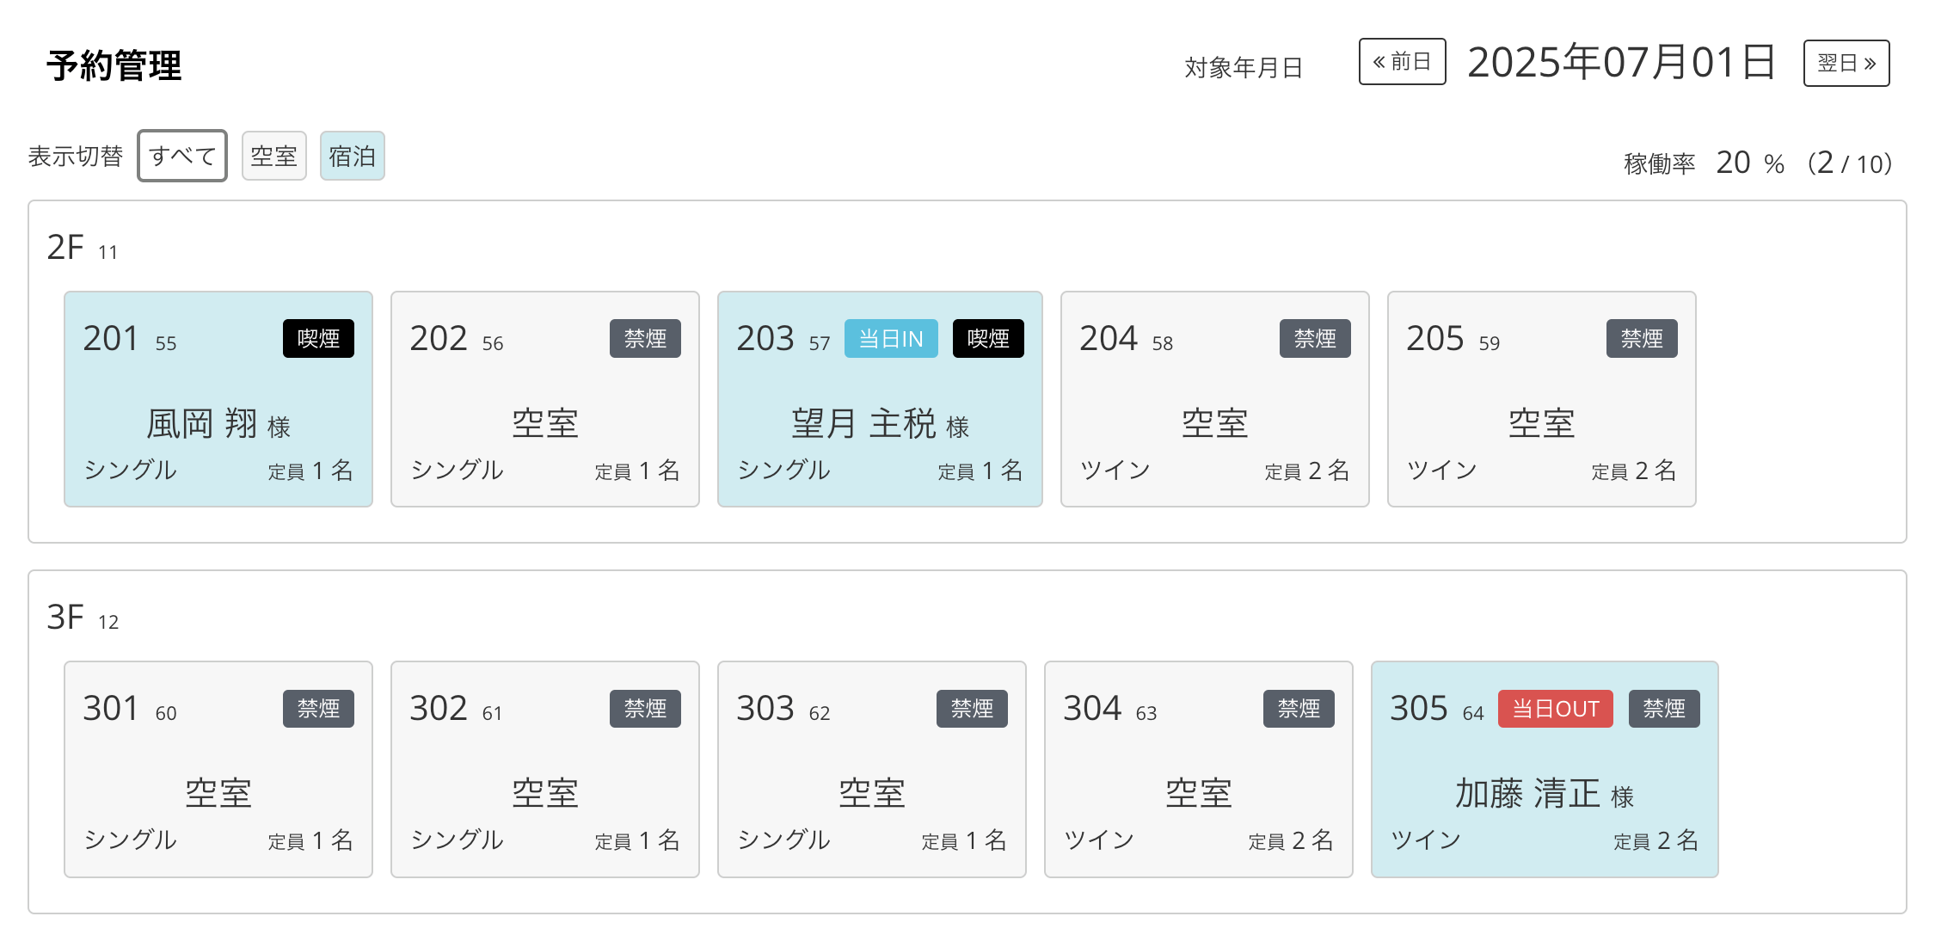Click the 禁煙 badge on room 304
The height and width of the screenshot is (941, 1935).
pos(1298,709)
